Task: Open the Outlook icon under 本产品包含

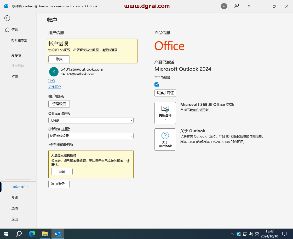Action: (x=156, y=84)
